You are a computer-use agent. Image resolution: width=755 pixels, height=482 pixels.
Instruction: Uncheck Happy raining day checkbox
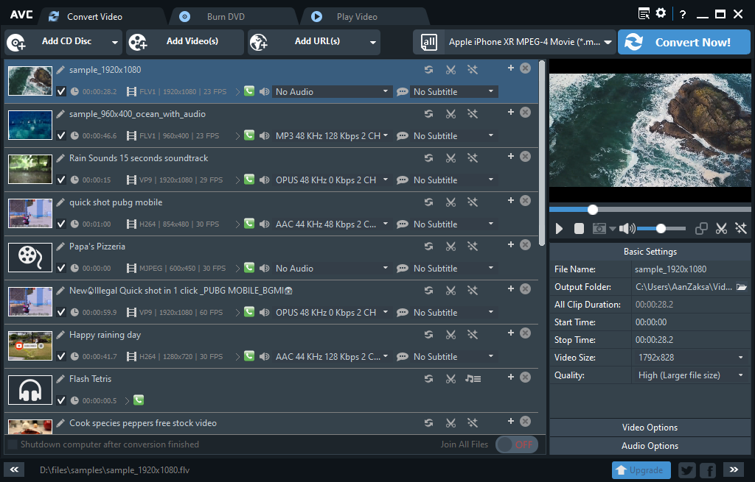pyautogui.click(x=61, y=357)
